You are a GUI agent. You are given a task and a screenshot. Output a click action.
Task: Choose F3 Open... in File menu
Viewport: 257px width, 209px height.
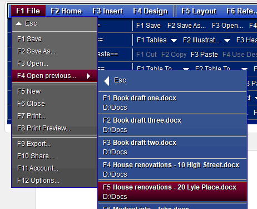pyautogui.click(x=55, y=64)
